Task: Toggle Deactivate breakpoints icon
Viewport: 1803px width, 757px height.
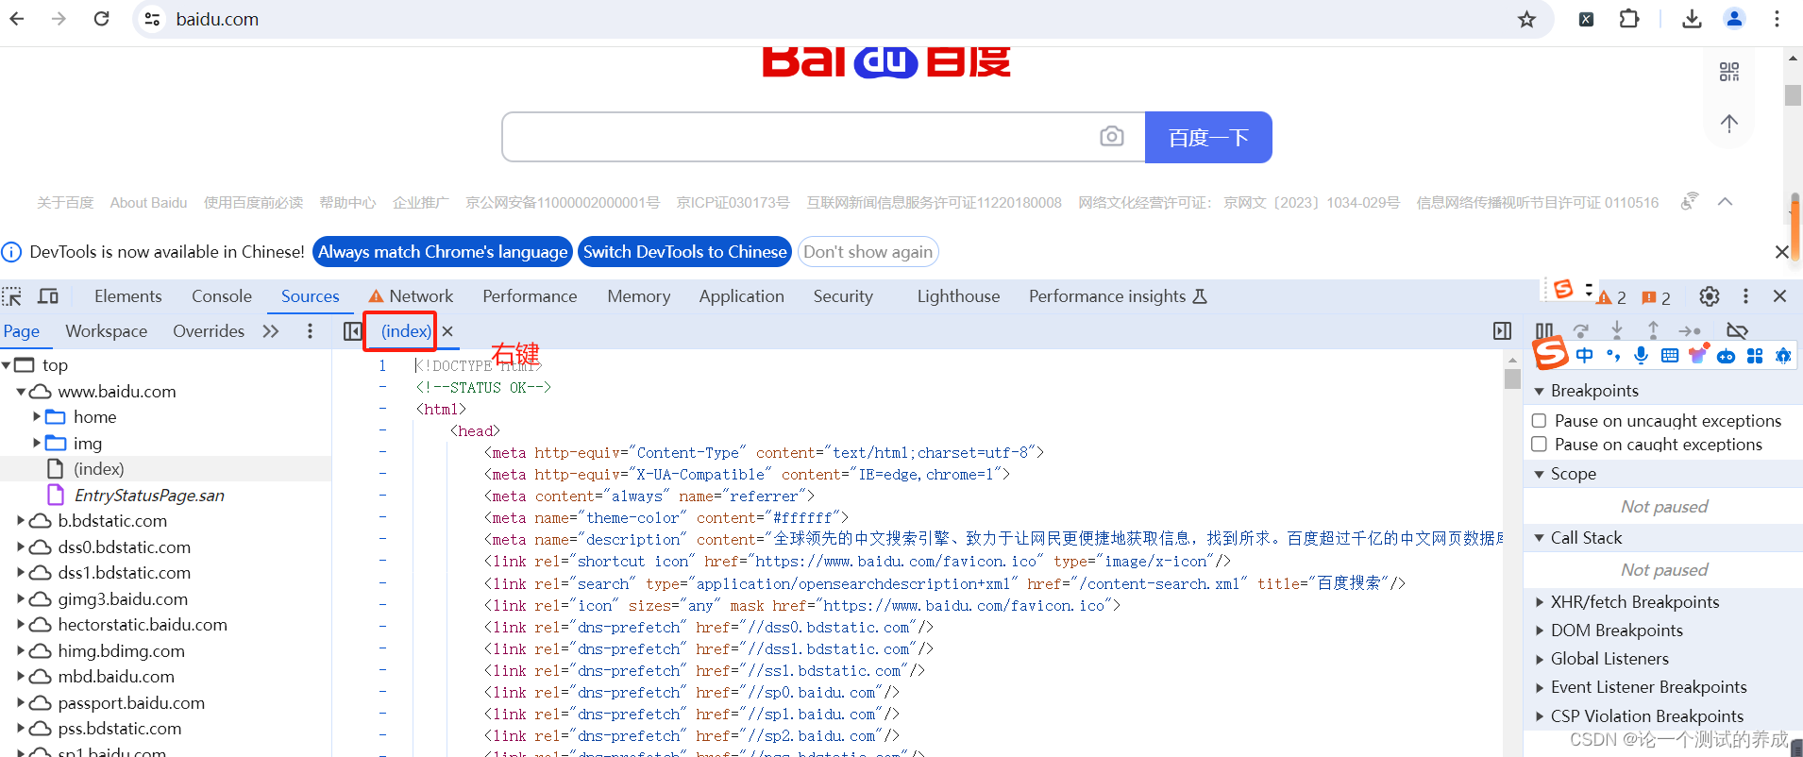Action: [1737, 330]
